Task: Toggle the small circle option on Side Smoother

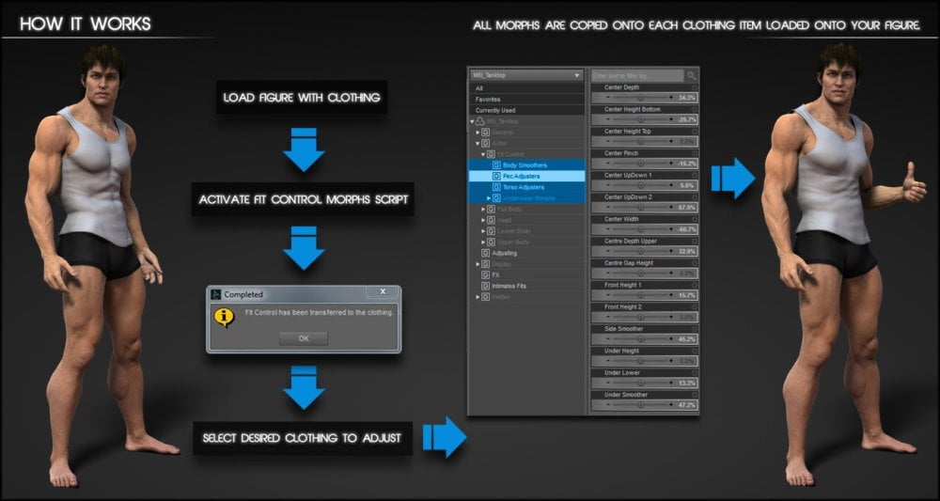Action: [x=695, y=329]
